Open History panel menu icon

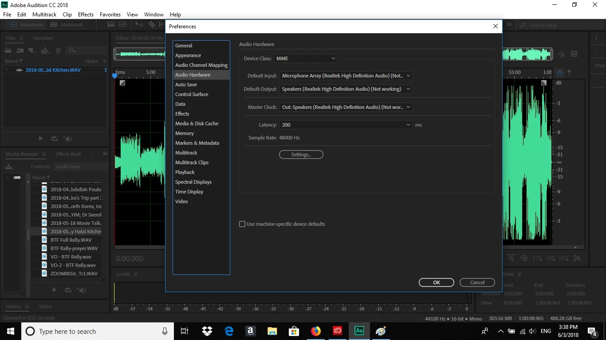point(27,306)
